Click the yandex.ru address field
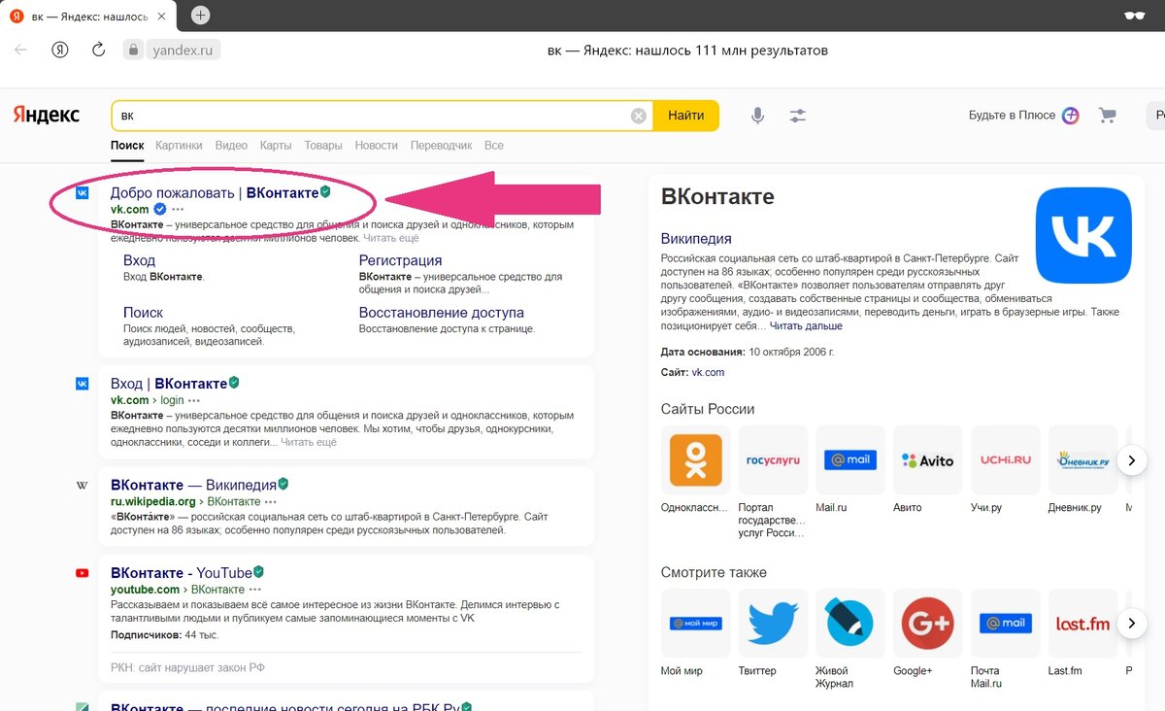The height and width of the screenshot is (711, 1165). pyautogui.click(x=184, y=51)
